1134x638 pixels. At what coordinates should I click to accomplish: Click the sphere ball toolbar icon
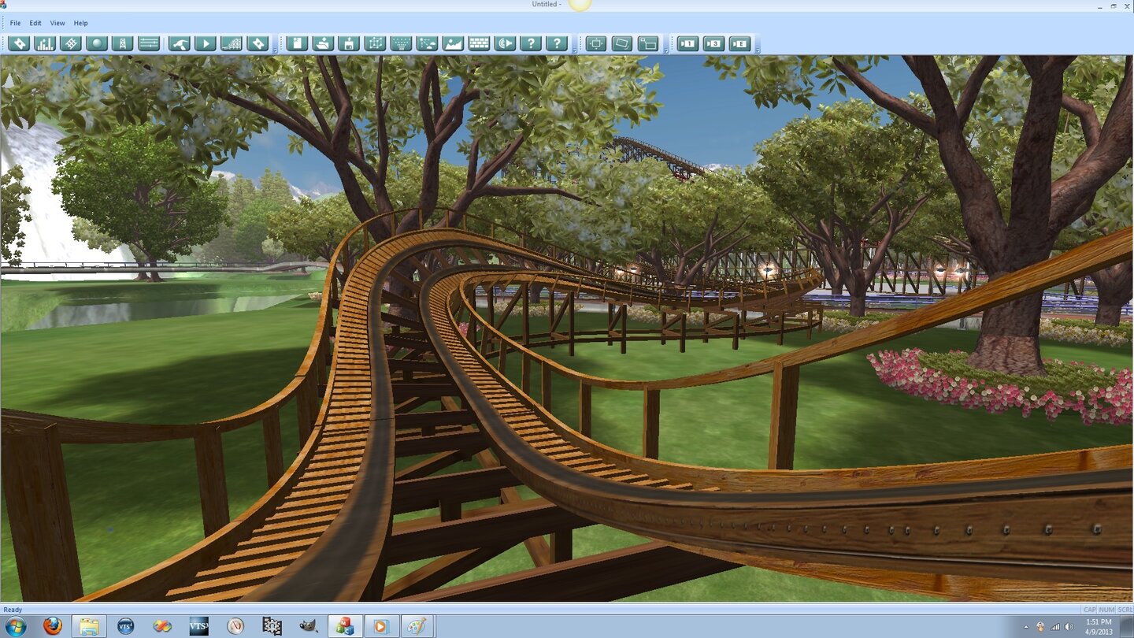coord(97,43)
